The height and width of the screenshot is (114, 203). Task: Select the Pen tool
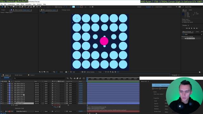23,7
